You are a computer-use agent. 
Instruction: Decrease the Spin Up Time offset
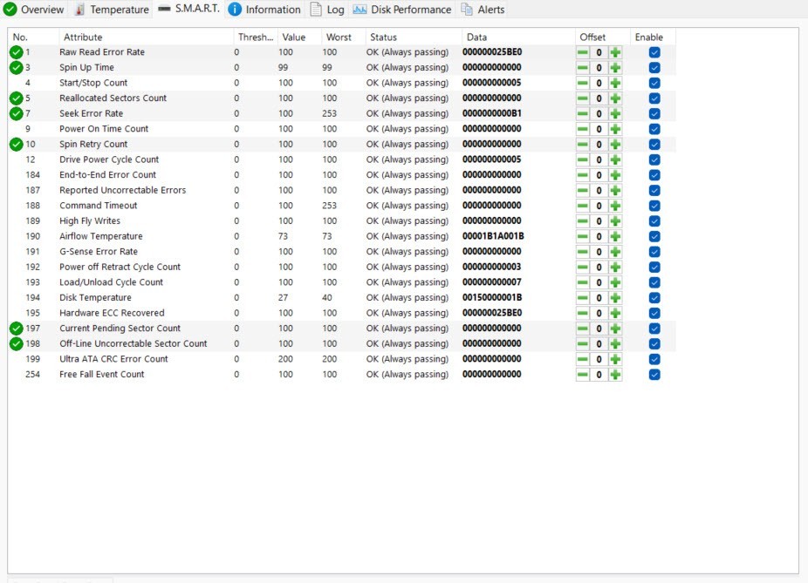click(x=583, y=67)
